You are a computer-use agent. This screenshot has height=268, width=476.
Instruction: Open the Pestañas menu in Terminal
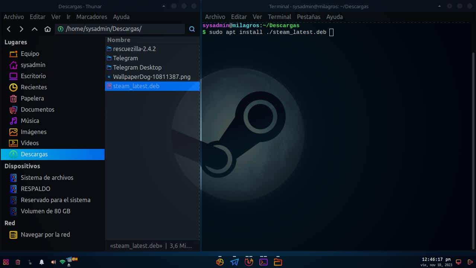pyautogui.click(x=309, y=17)
